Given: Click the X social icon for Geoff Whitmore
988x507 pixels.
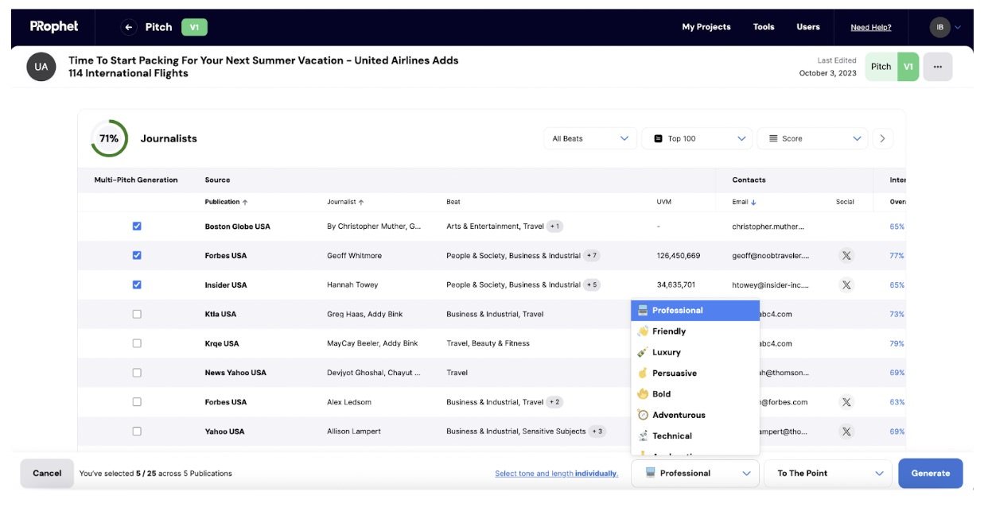Looking at the screenshot, I should [846, 256].
